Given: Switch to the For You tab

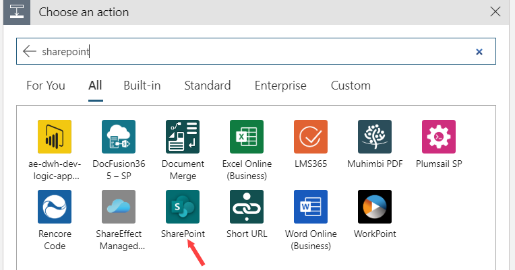Looking at the screenshot, I should click(x=46, y=86).
